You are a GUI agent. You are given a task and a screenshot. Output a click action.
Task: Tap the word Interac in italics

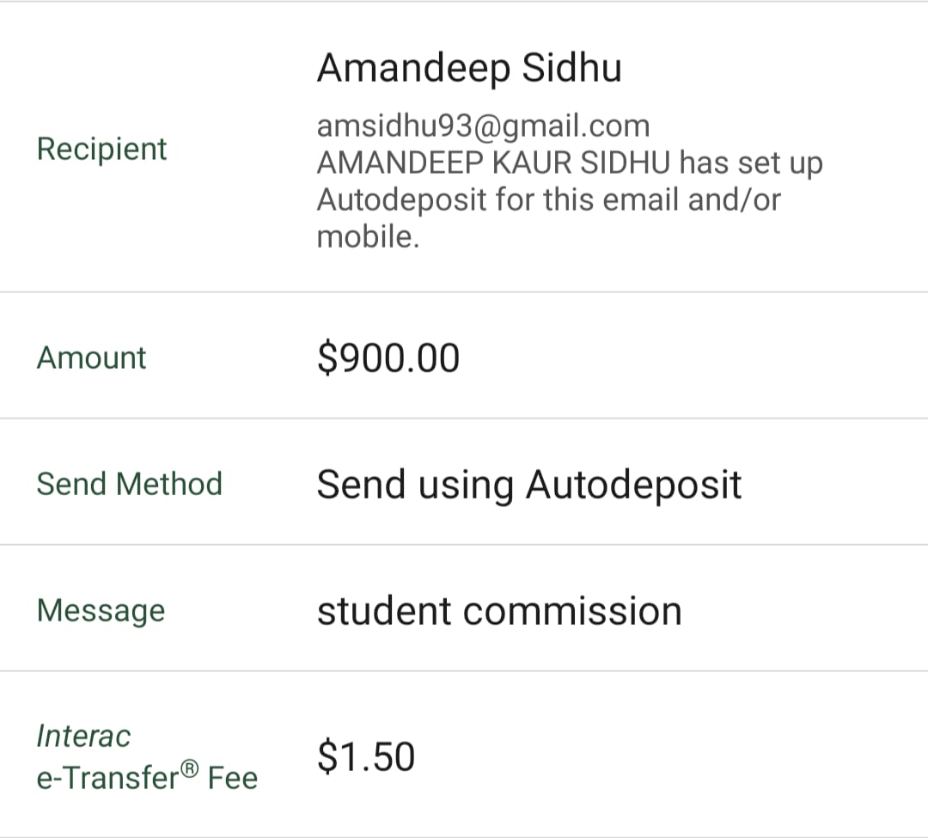coord(83,737)
